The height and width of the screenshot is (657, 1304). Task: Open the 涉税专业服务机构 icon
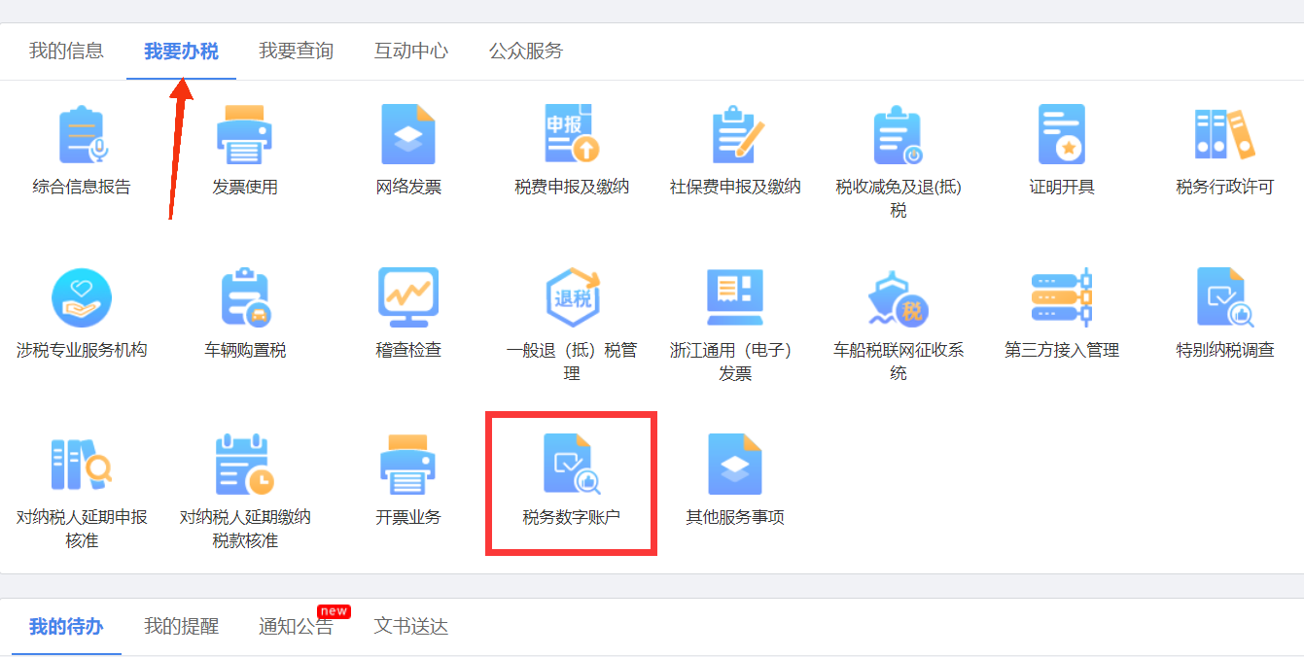(x=82, y=298)
